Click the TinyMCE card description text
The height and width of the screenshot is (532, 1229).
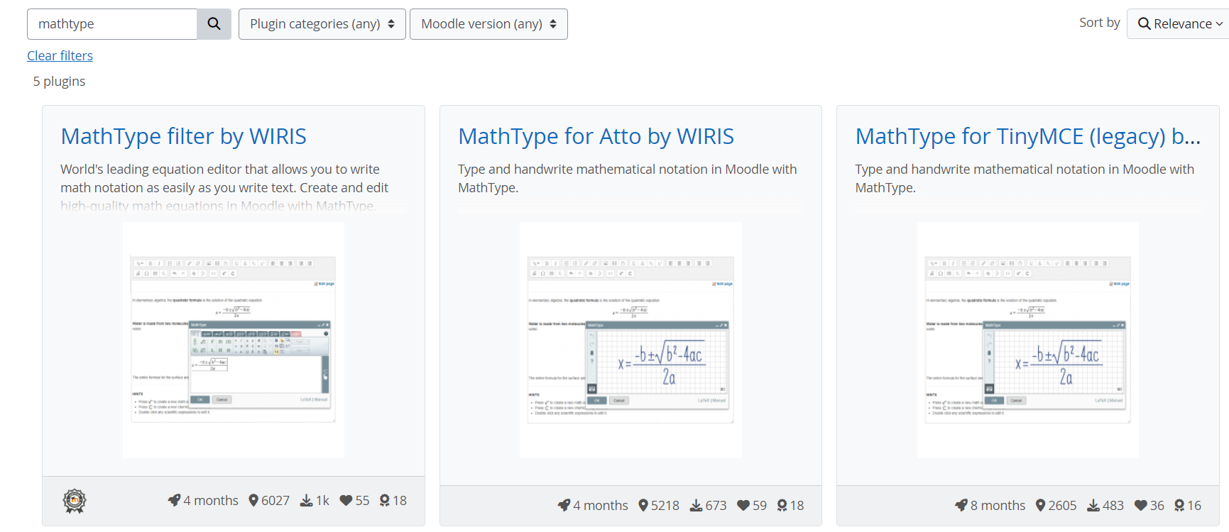click(1025, 178)
